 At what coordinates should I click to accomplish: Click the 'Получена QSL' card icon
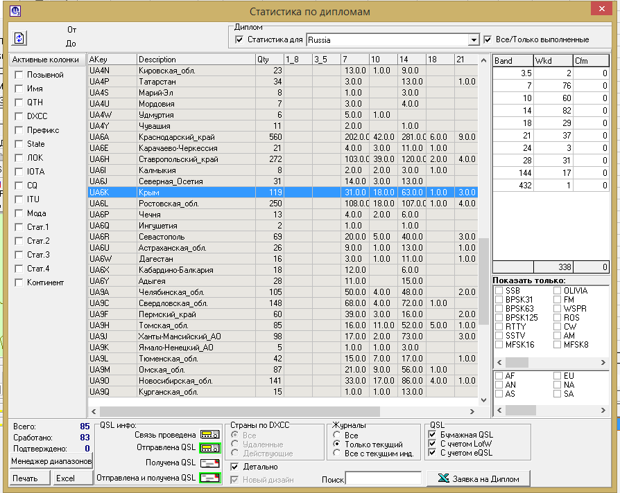pos(209,463)
